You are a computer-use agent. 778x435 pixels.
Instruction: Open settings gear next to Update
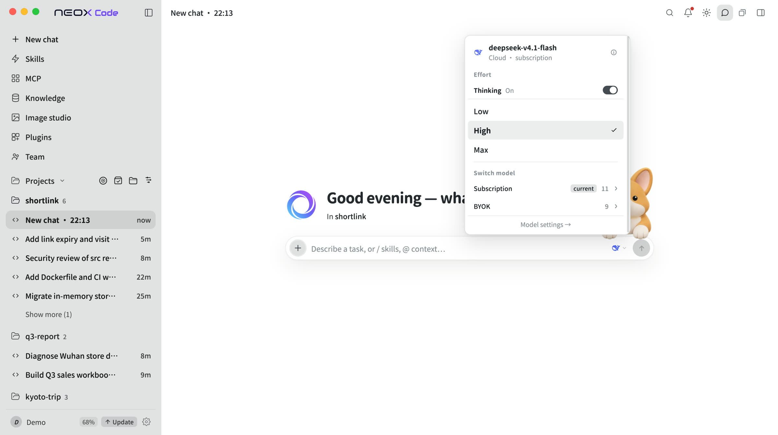point(146,422)
